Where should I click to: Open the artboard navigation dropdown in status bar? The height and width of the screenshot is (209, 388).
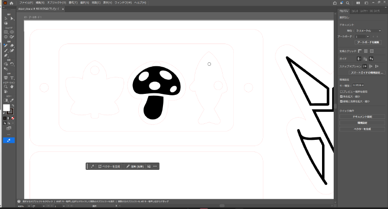tap(64, 206)
